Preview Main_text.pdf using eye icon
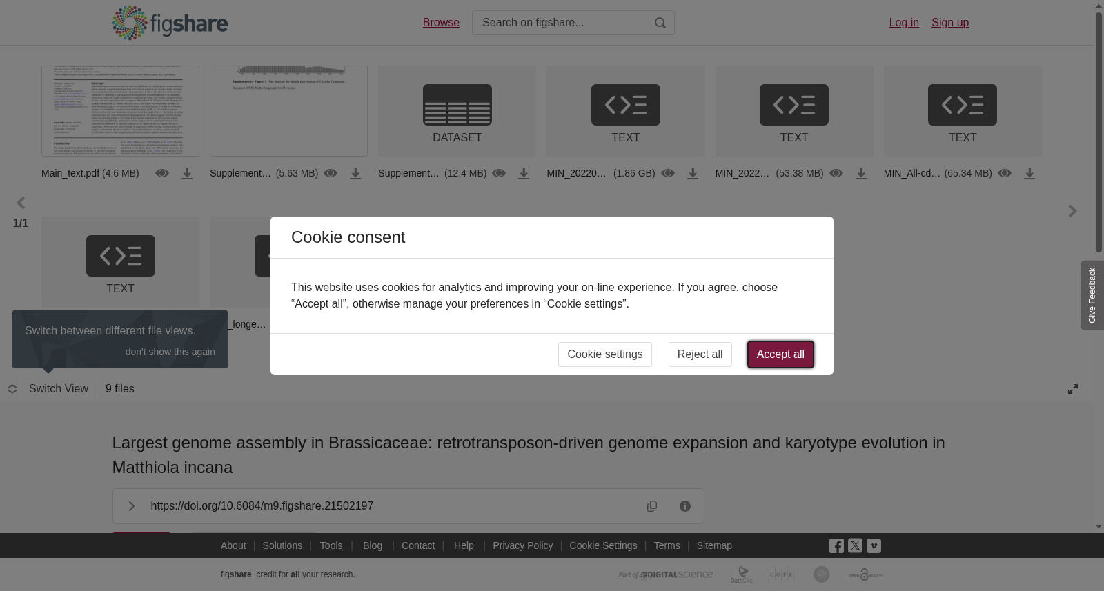The height and width of the screenshot is (591, 1104). tap(162, 173)
